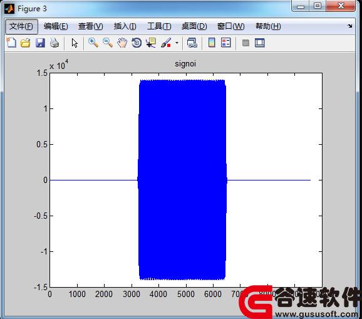Open the 文件(F) menu
The height and width of the screenshot is (319, 362).
coord(21,26)
